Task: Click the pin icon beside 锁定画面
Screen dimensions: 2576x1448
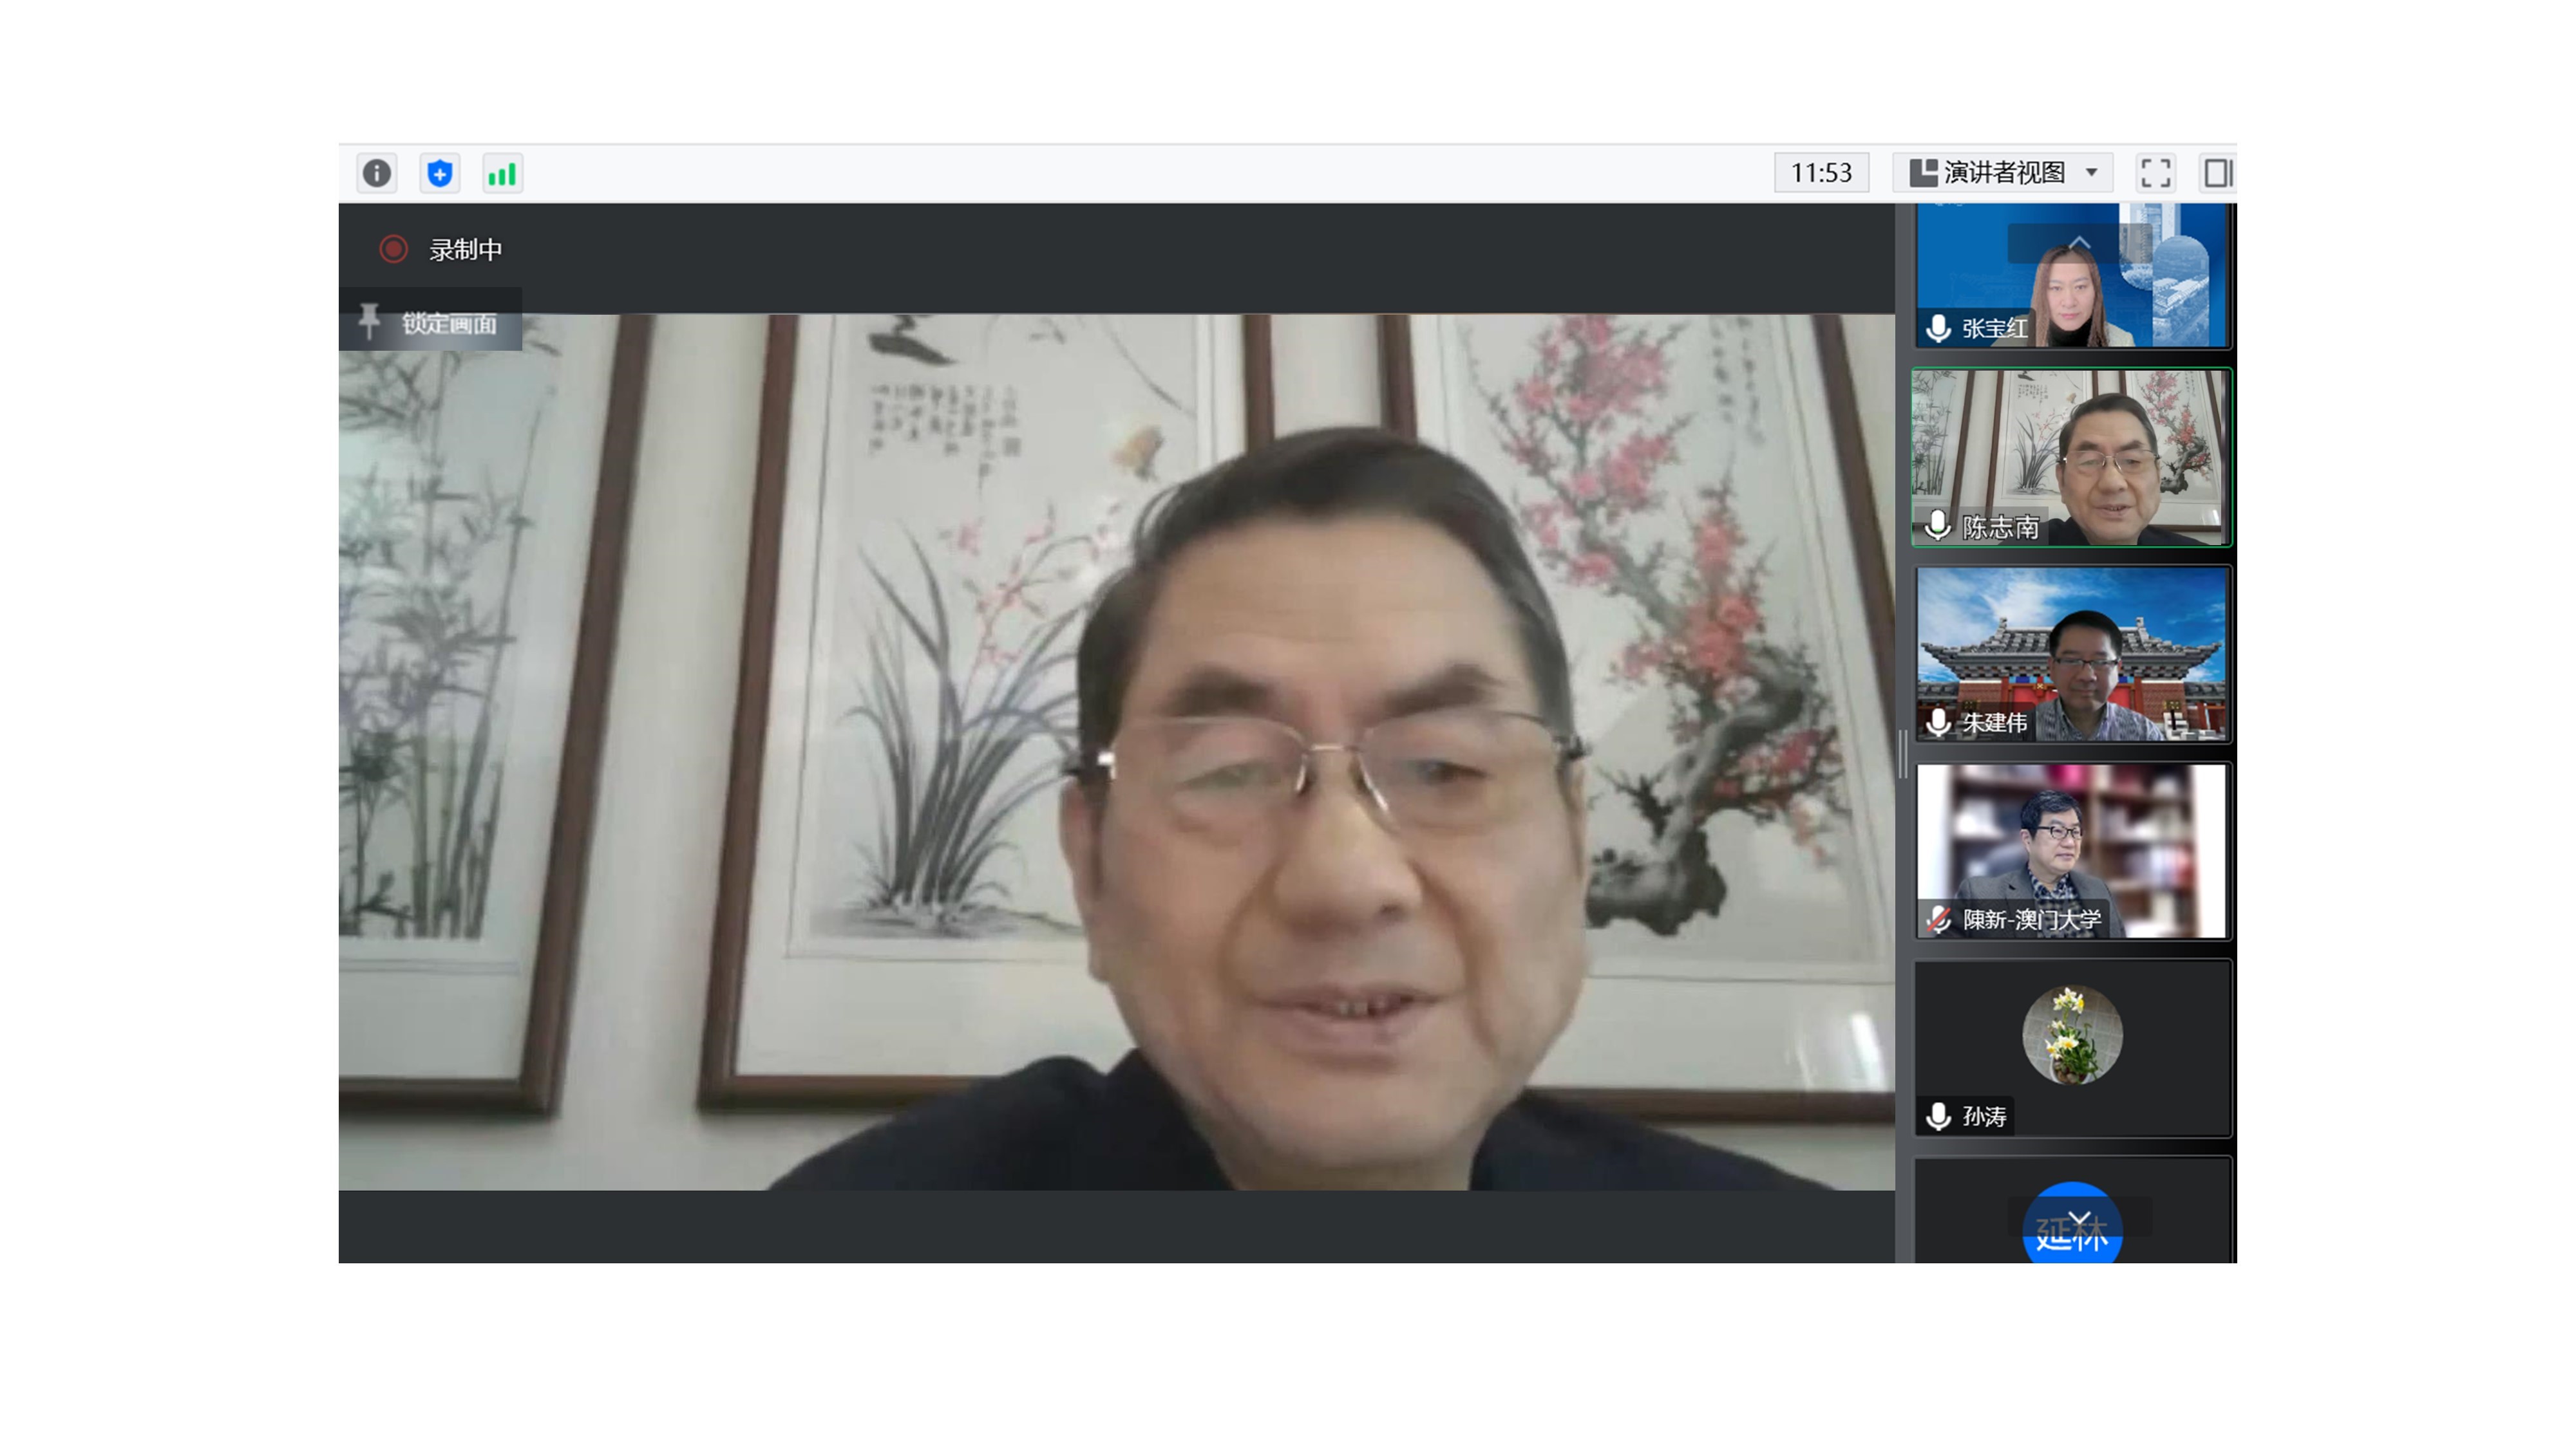Action: [x=369, y=320]
